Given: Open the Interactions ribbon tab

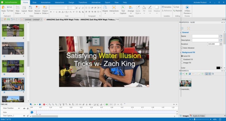Looking at the screenshot, I should pos(59,2).
